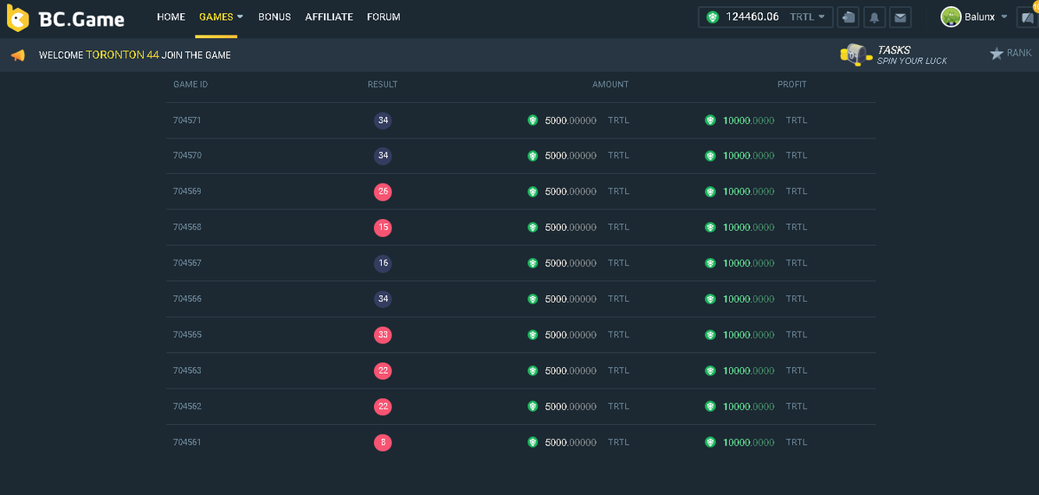
Task: Click the Rank star icon
Action: point(997,54)
